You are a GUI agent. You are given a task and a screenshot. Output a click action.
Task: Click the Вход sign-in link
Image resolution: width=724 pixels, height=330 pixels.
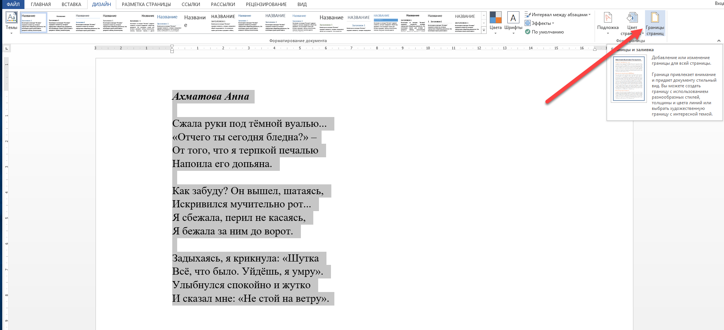point(719,3)
